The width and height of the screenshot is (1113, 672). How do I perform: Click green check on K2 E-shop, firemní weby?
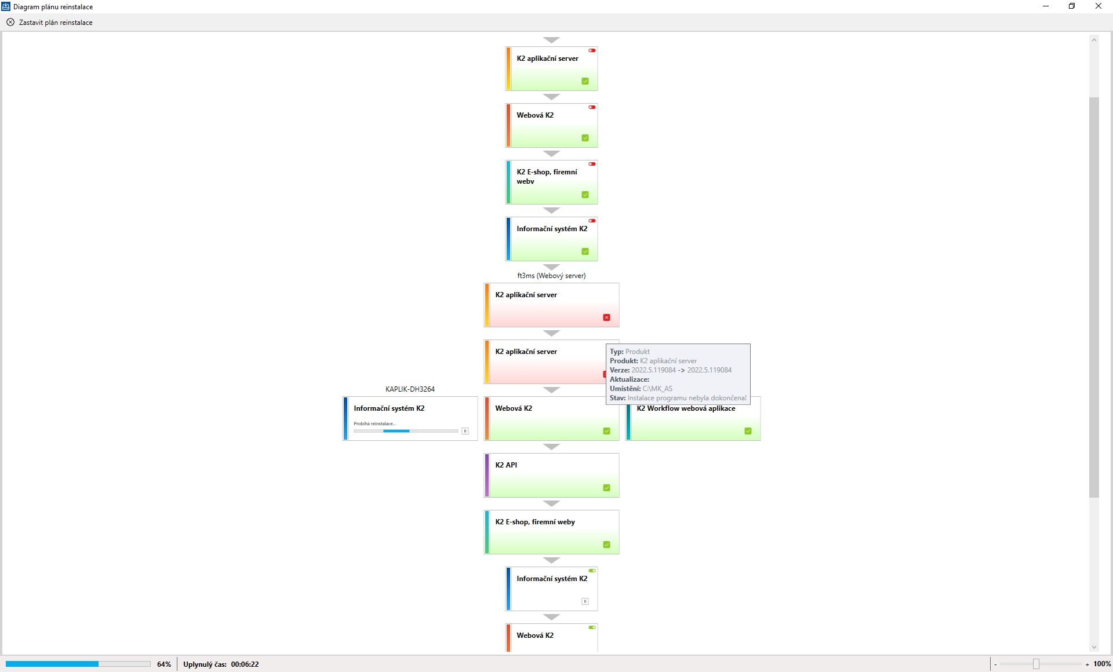coord(606,545)
